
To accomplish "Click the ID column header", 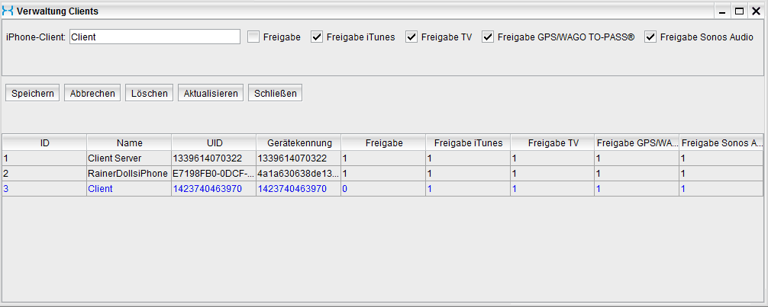I will point(44,142).
